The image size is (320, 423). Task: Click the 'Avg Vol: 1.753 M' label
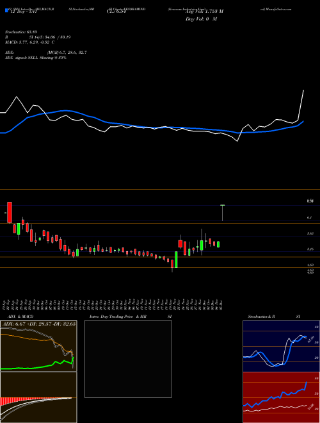[x=204, y=12]
